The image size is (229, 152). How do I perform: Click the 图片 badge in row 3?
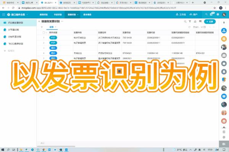point(53,48)
